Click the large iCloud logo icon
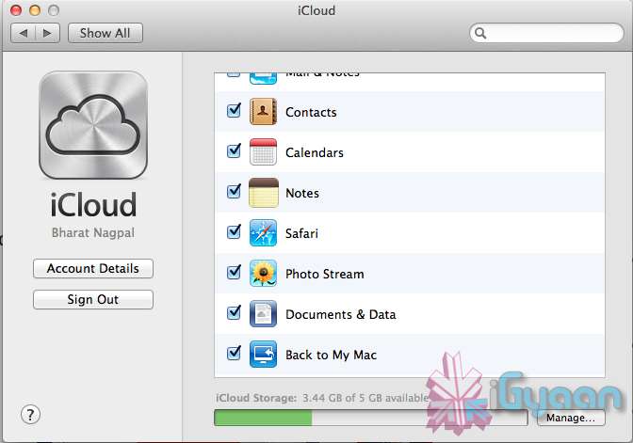 (x=93, y=126)
